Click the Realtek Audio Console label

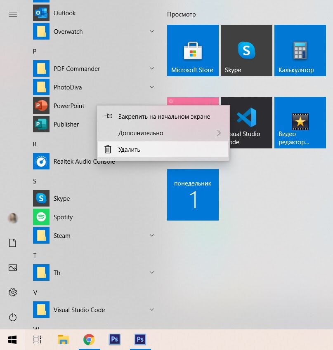click(84, 161)
